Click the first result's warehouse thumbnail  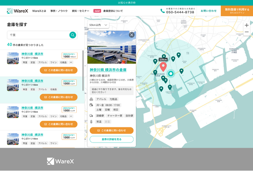pos(13,58)
